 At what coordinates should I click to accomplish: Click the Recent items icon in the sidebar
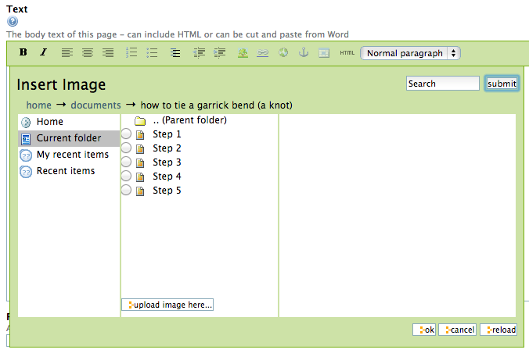[26, 172]
